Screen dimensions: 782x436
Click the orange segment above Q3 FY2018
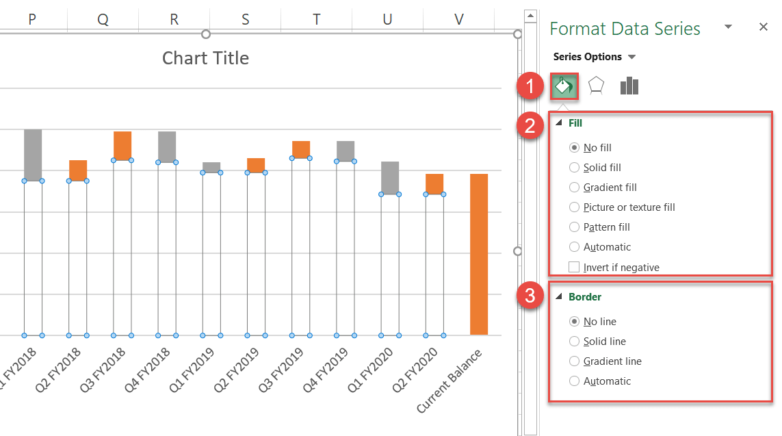122,146
